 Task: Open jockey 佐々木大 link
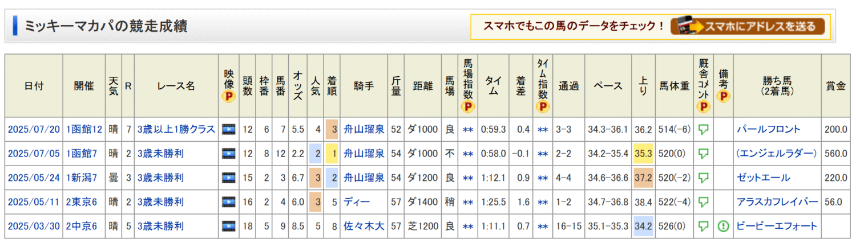tap(364, 226)
